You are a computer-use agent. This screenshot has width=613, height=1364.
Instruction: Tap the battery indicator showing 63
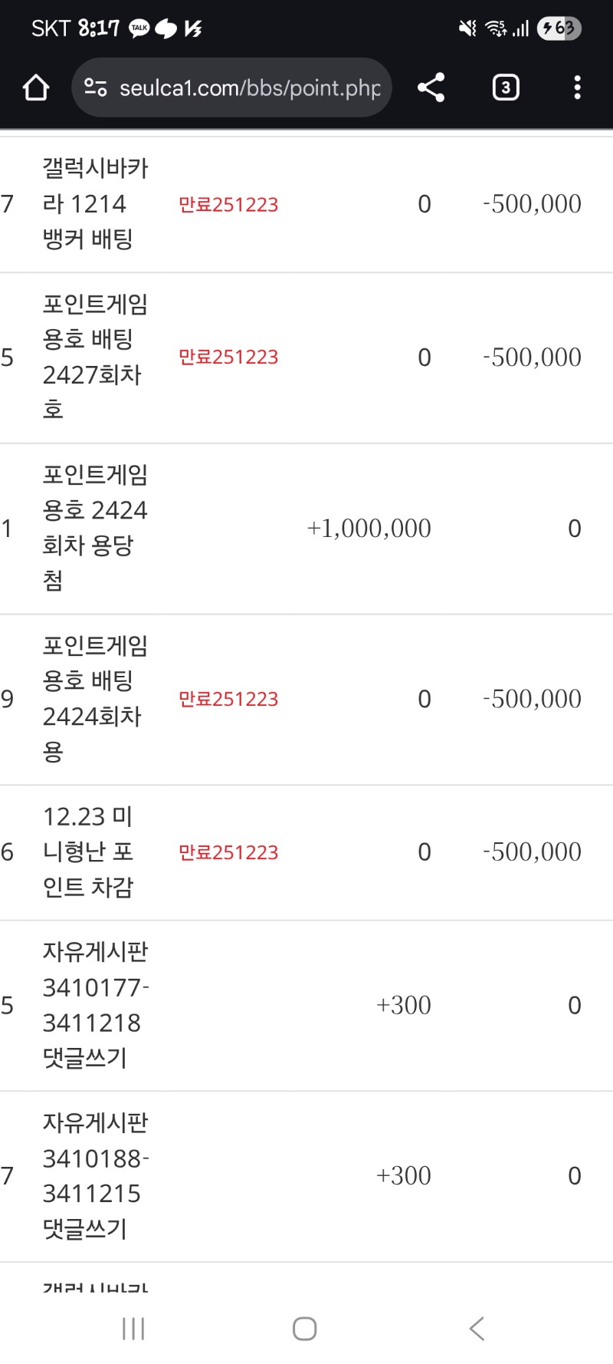point(559,28)
